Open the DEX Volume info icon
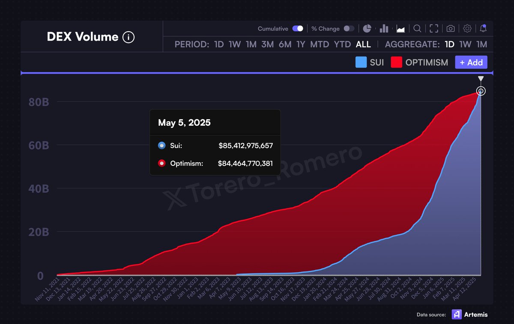Viewport: 514px width, 324px height. coord(128,37)
